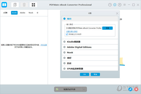Expand the EPUB乱码修复器 section
Viewport: 141px width, 94px height.
click(x=90, y=69)
